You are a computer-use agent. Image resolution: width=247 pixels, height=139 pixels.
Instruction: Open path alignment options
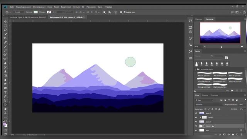tap(110, 12)
